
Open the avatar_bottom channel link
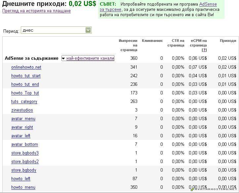[24, 144]
